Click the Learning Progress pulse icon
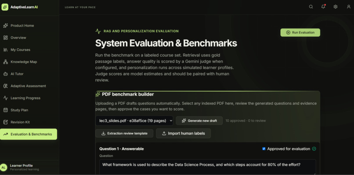Image resolution: width=354 pixels, height=175 pixels. tap(5, 98)
